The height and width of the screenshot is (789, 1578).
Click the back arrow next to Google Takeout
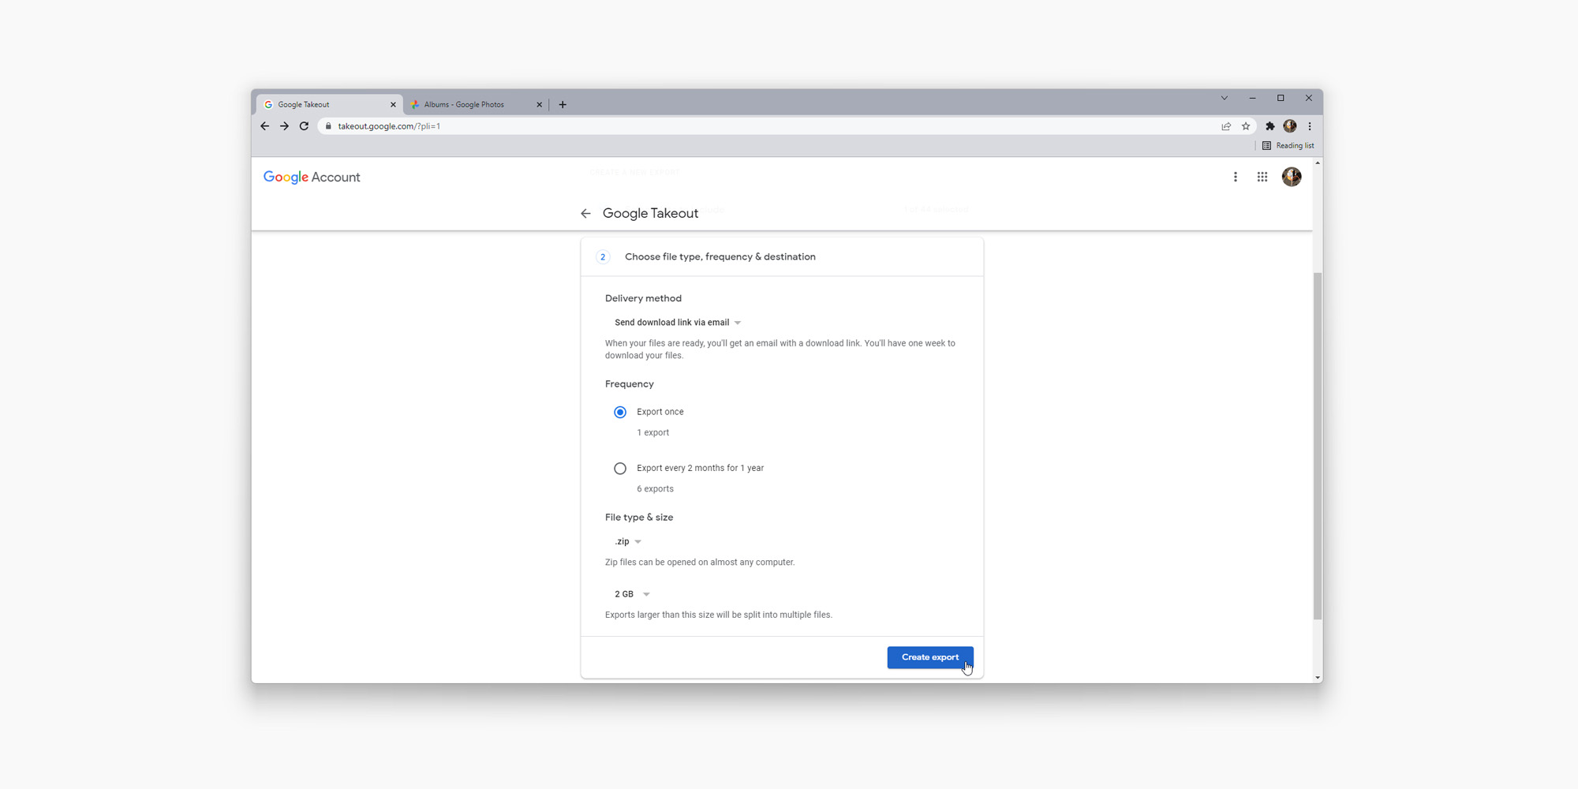click(585, 213)
